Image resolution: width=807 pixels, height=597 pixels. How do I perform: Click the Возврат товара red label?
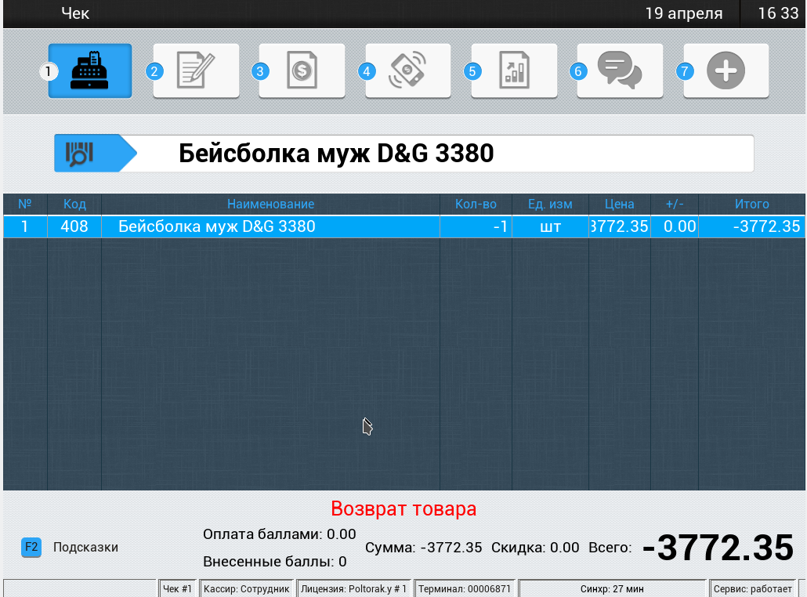403,509
